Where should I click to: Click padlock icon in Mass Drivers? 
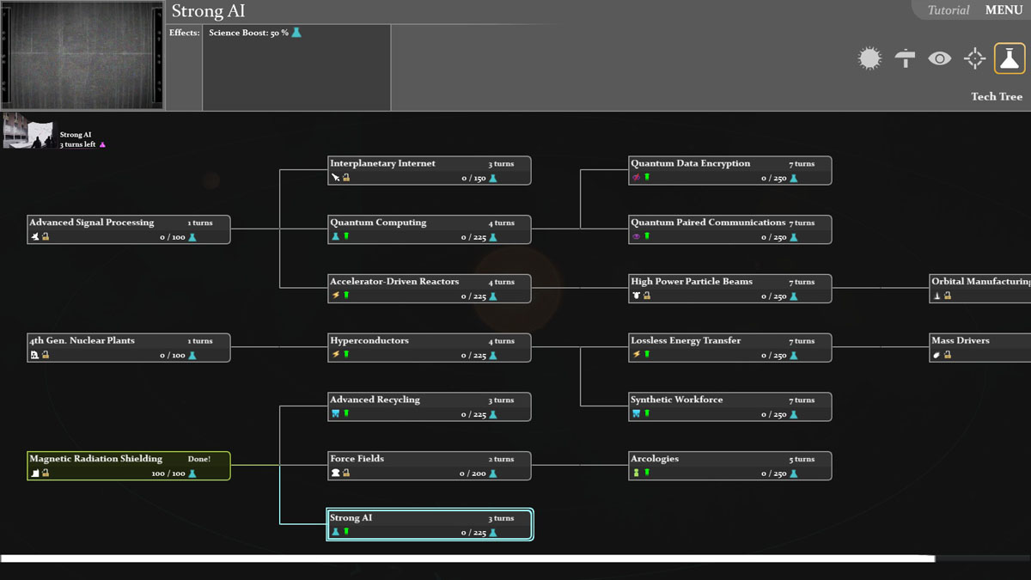coord(948,355)
